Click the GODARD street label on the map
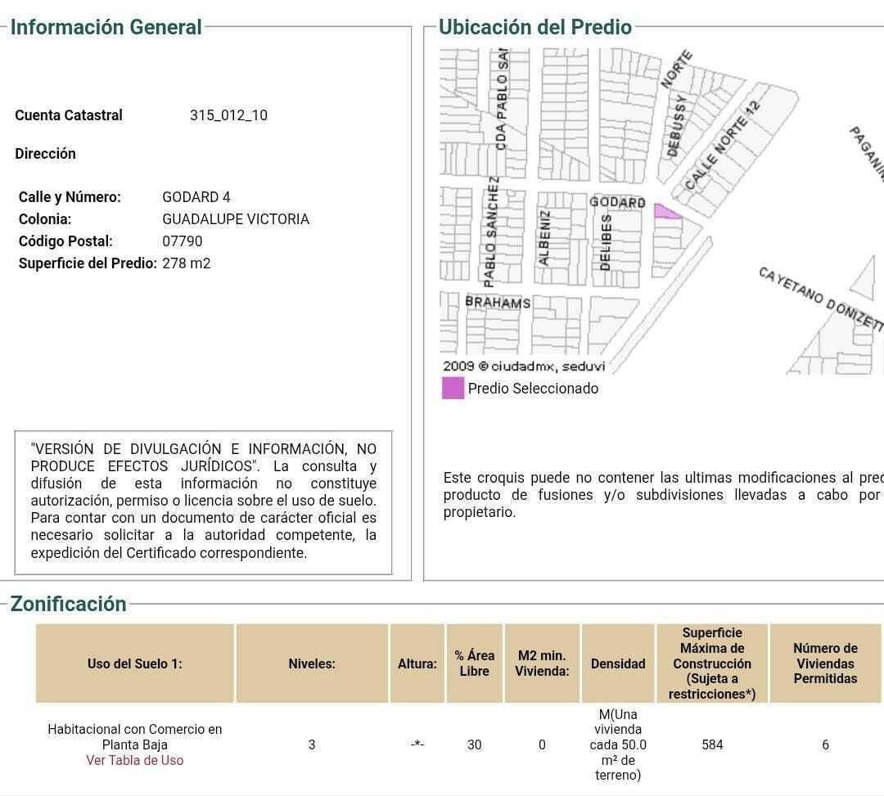Screen dimensions: 884x796 pyautogui.click(x=617, y=202)
